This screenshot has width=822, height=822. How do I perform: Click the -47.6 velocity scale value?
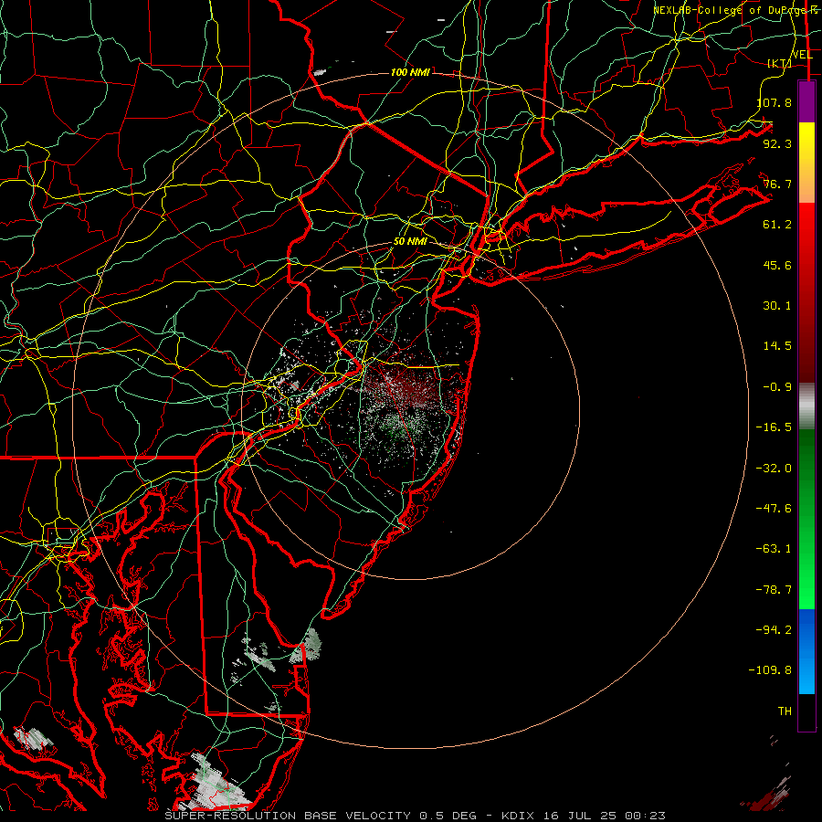click(774, 509)
